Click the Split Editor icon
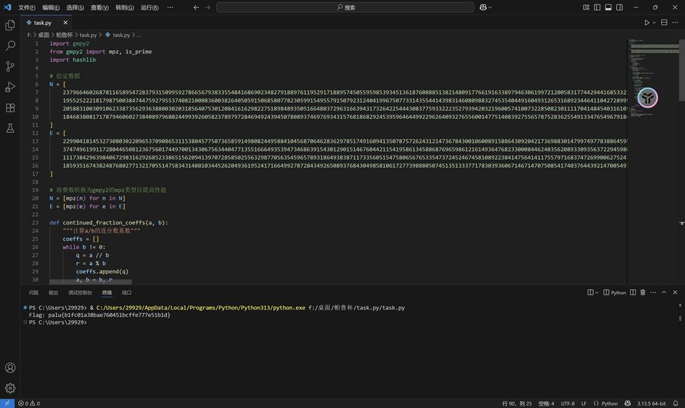 pyautogui.click(x=663, y=22)
